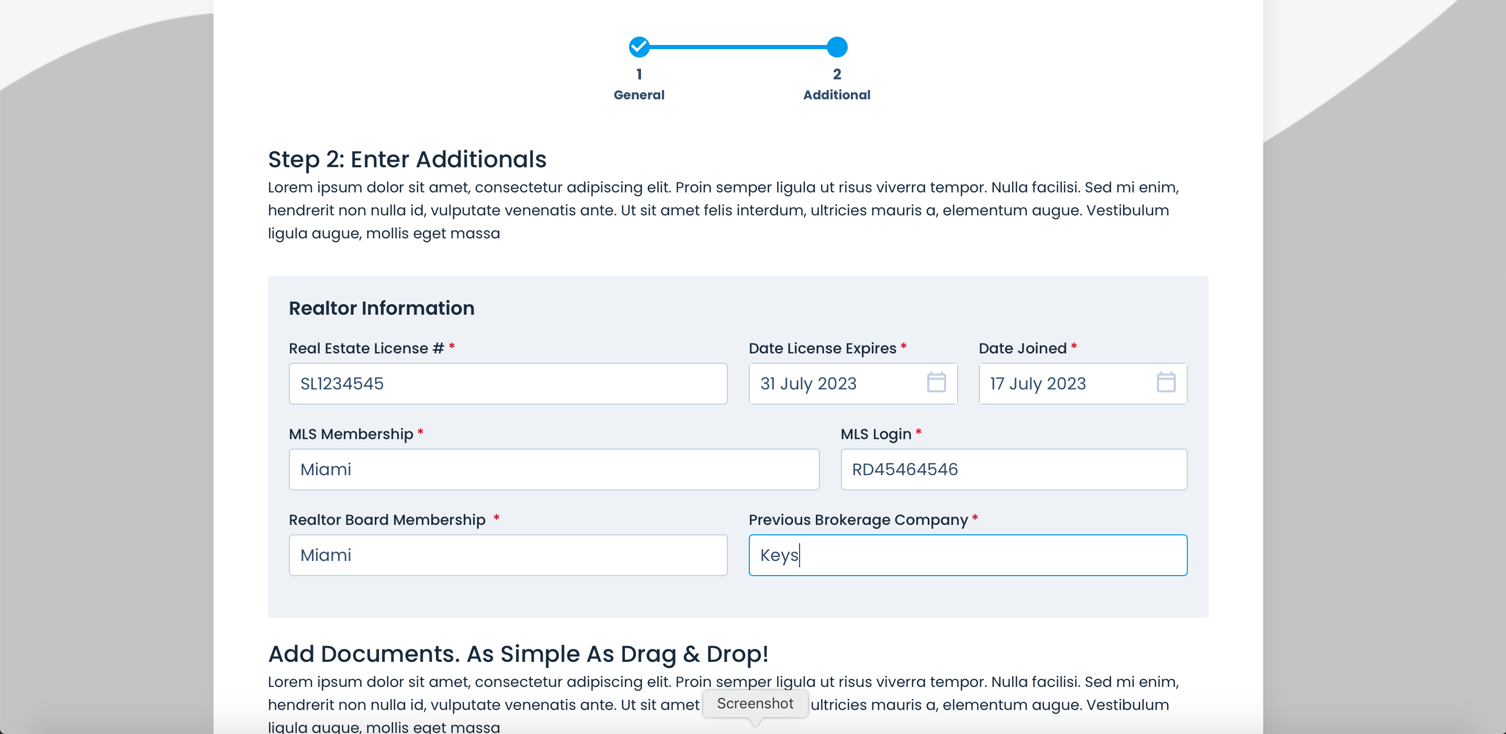Go back to completed General step checkmark

tap(639, 47)
